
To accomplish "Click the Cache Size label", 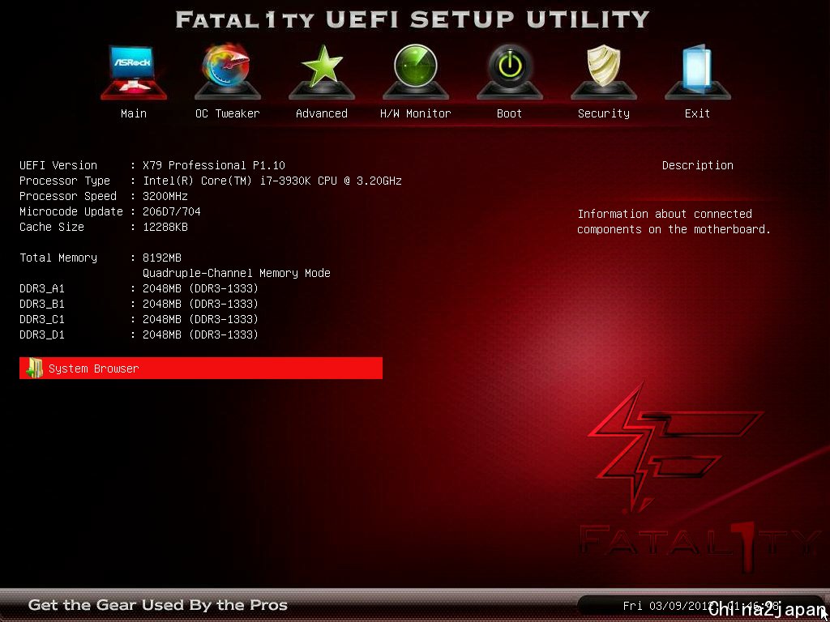I will pos(52,227).
